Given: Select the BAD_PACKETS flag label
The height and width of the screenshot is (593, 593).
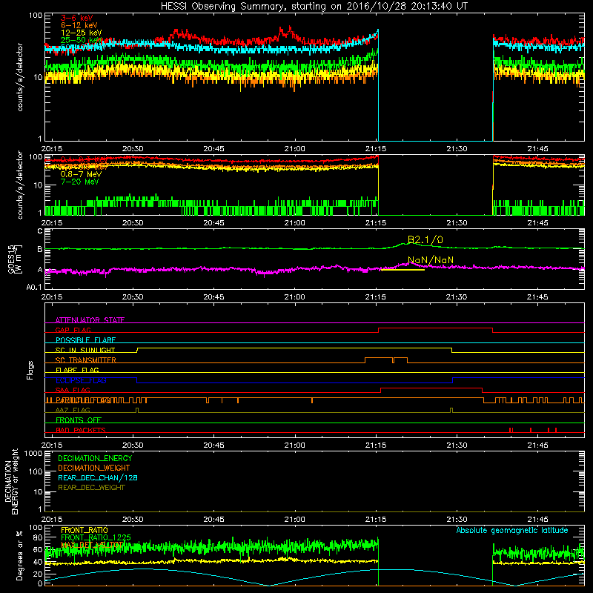Looking at the screenshot, I should point(81,430).
